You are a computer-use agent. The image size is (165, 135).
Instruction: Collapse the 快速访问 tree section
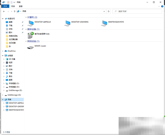click(3, 19)
